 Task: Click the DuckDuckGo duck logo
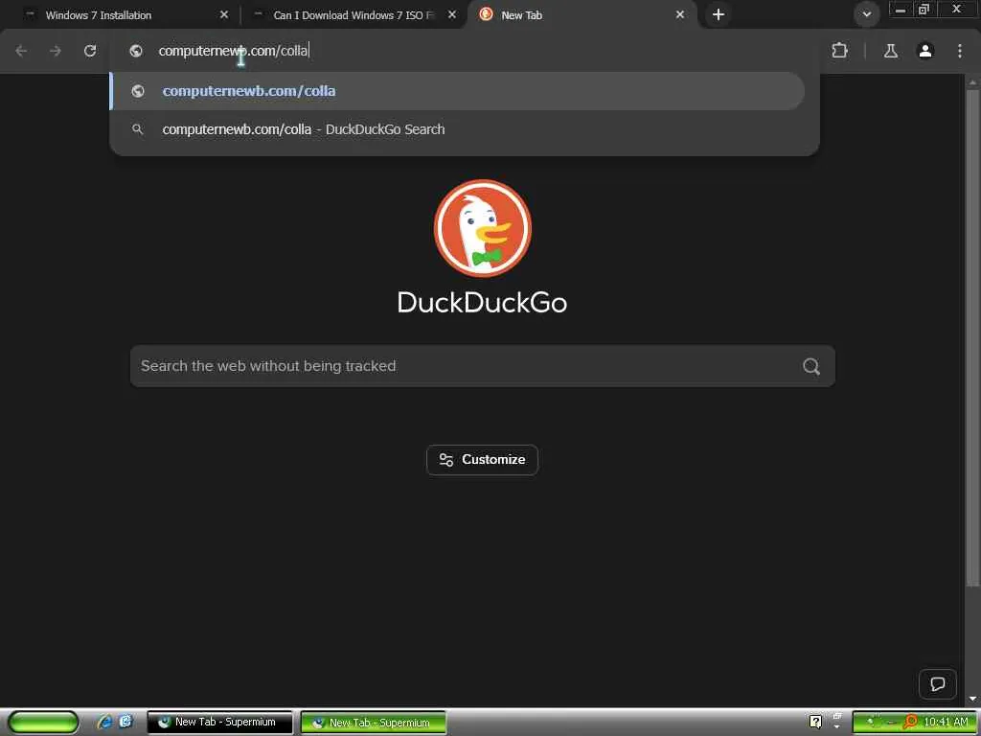483,228
